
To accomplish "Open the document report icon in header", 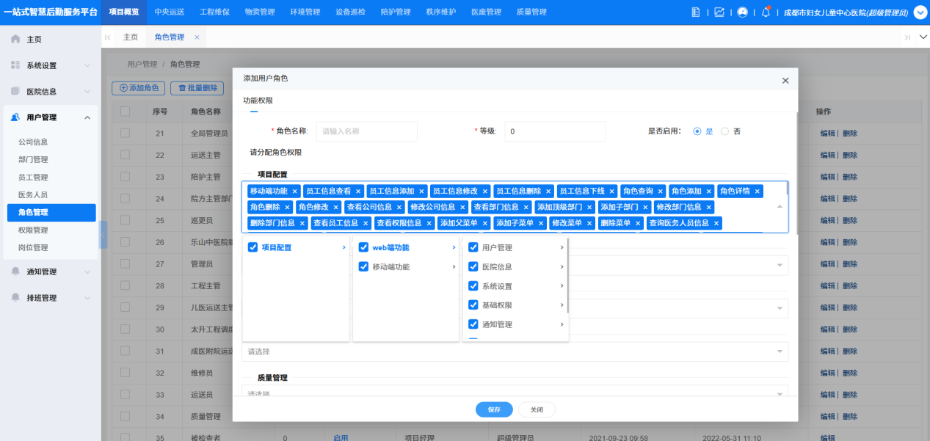I will click(697, 12).
